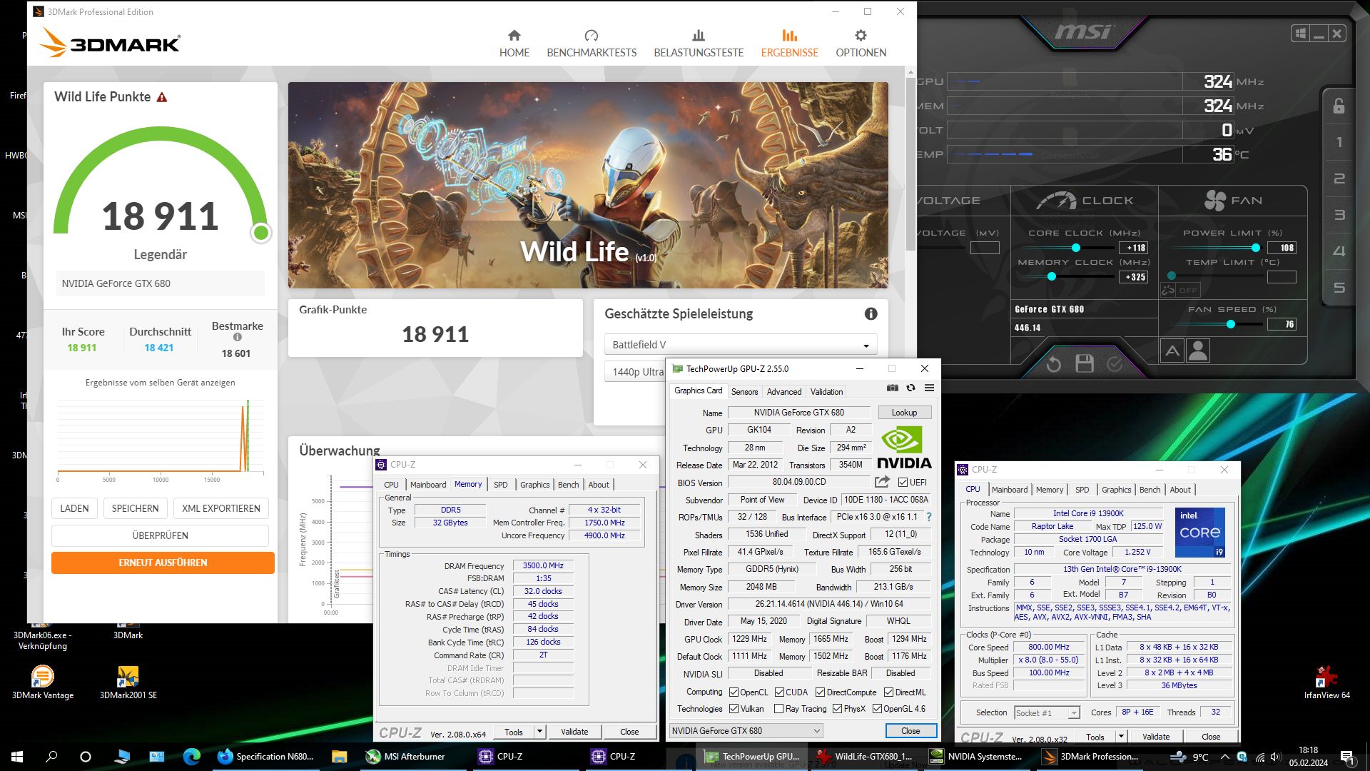This screenshot has width=1370, height=771.
Task: Click the Afterburner apply checkmark icon
Action: [1115, 364]
